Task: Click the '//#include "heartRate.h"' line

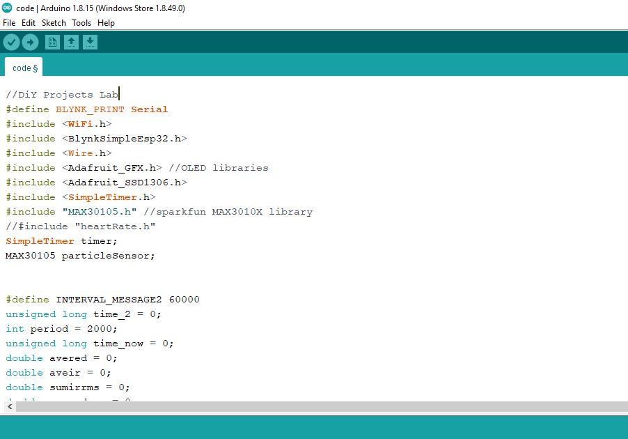Action: pyautogui.click(x=81, y=226)
